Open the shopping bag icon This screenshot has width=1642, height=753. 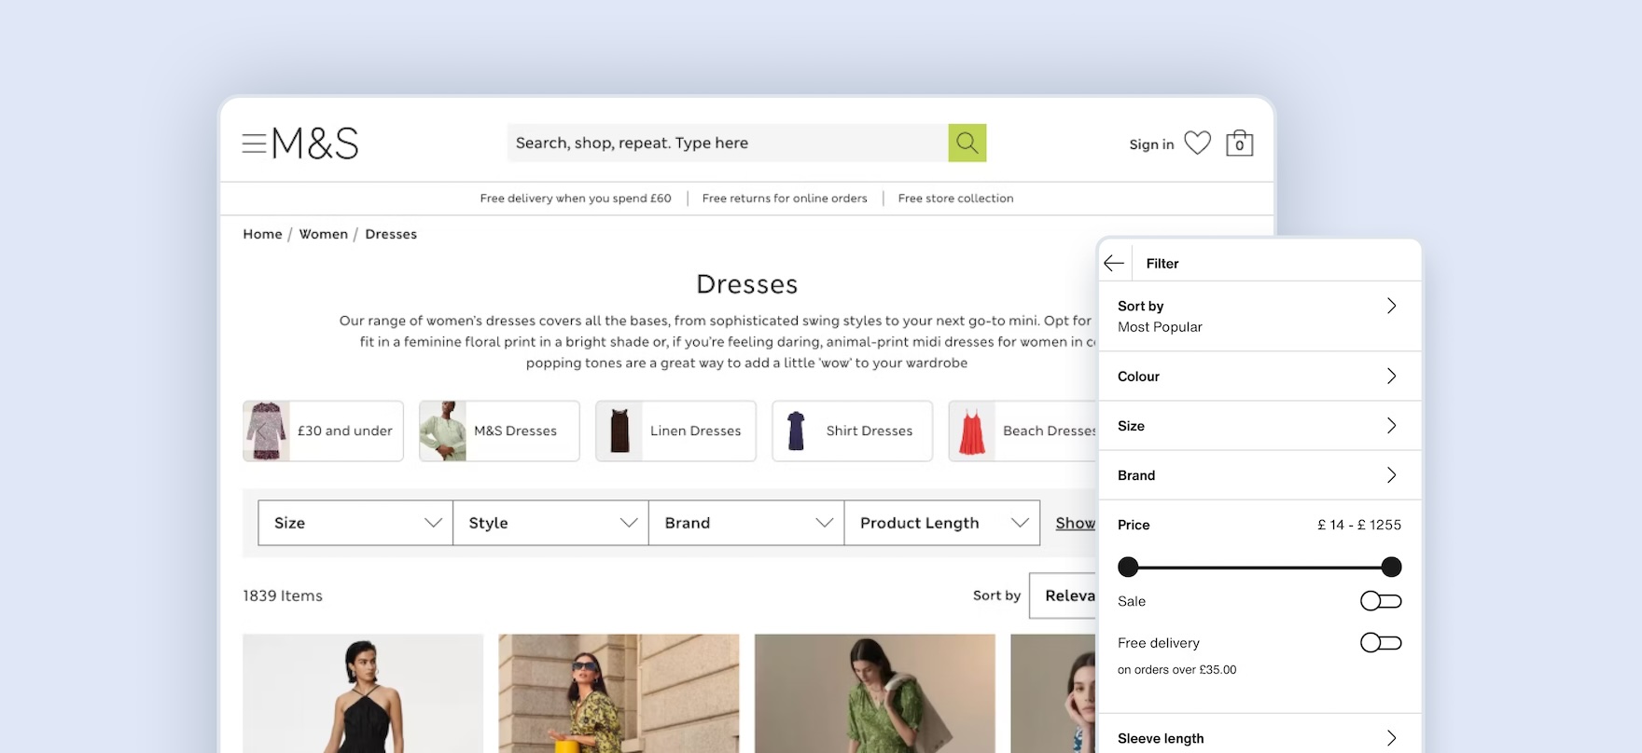(x=1239, y=144)
